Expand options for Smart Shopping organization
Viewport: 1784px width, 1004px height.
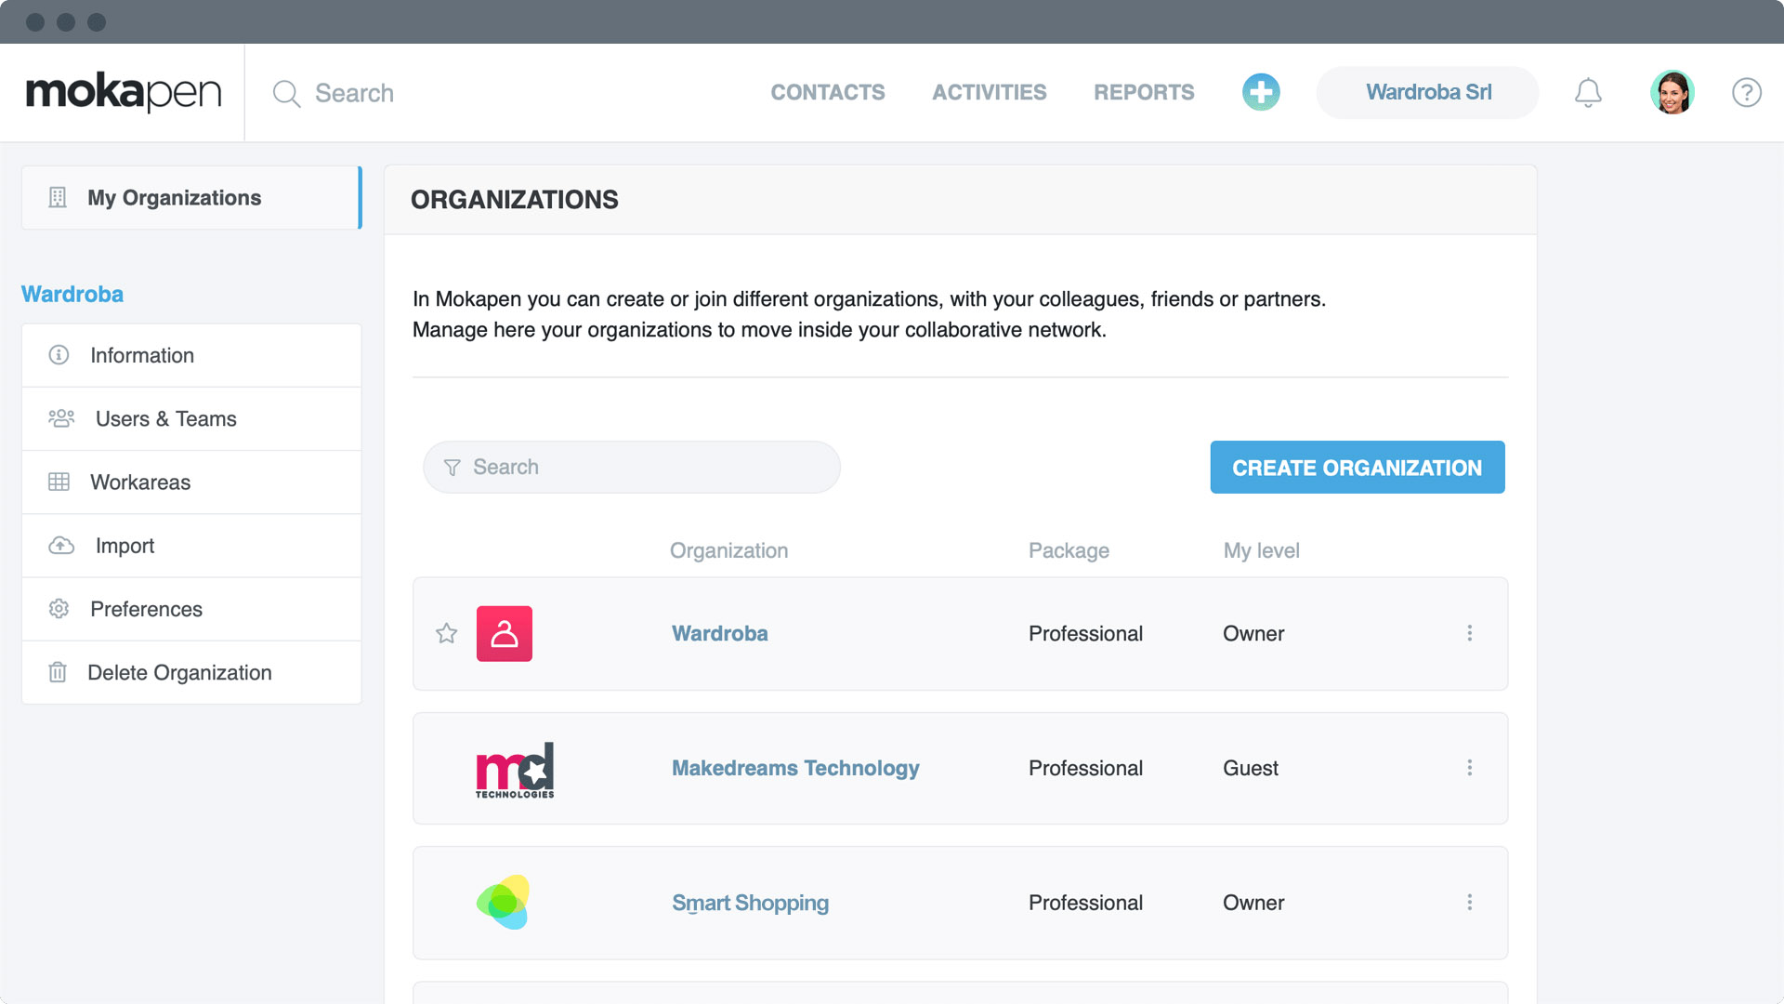coord(1470,903)
